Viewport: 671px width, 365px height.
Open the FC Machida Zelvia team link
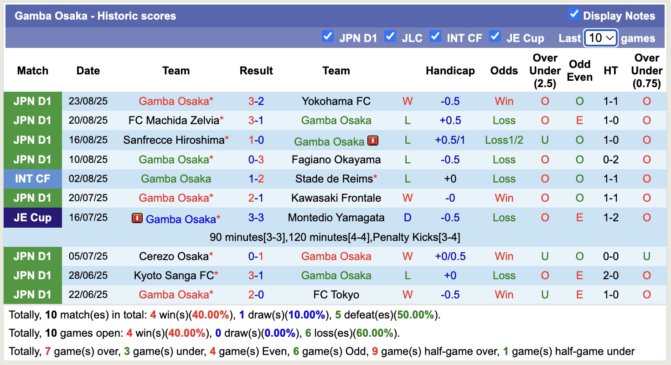pos(174,120)
